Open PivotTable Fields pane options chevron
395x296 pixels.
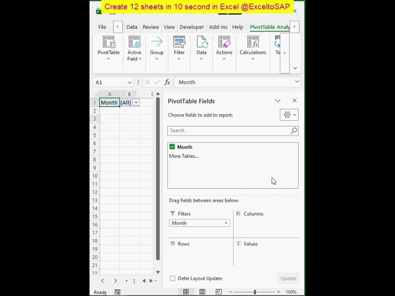click(278, 101)
